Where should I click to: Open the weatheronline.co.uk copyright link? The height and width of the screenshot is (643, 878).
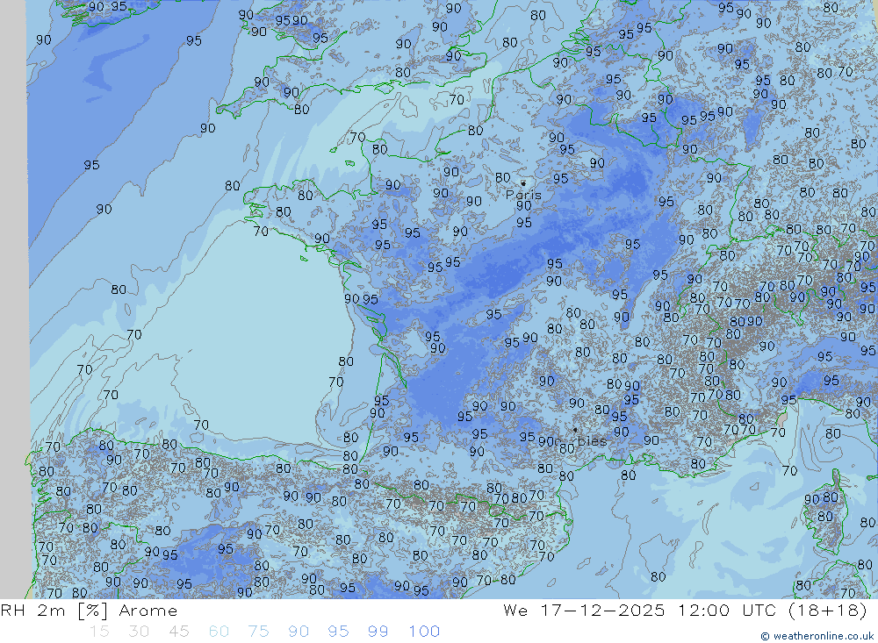coord(817,636)
